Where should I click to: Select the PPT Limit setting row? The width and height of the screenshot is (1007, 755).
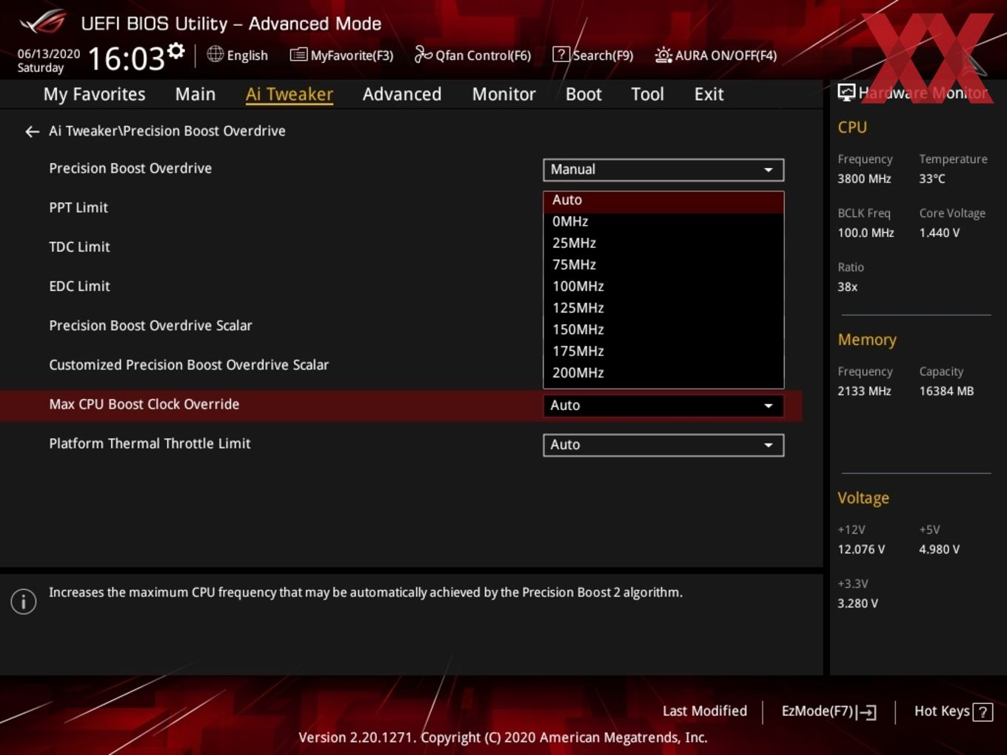pos(78,208)
